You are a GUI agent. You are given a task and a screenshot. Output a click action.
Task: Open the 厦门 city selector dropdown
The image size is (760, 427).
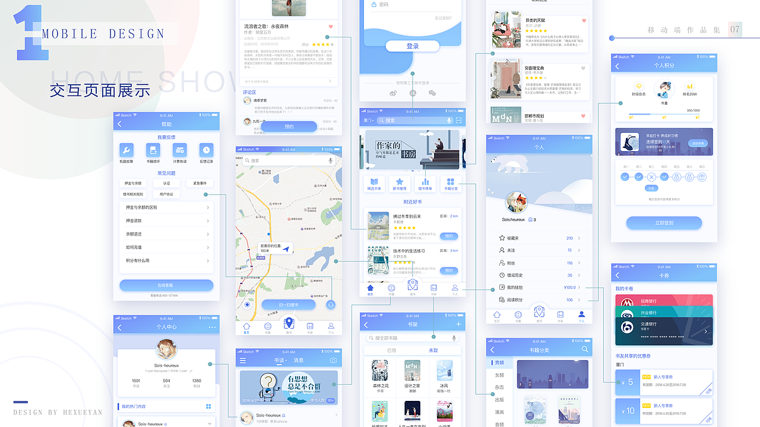(369, 120)
